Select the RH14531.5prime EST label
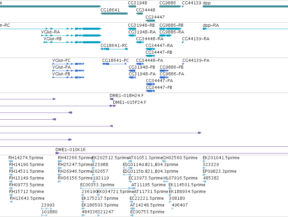The image size is (288, 217). 26,171
